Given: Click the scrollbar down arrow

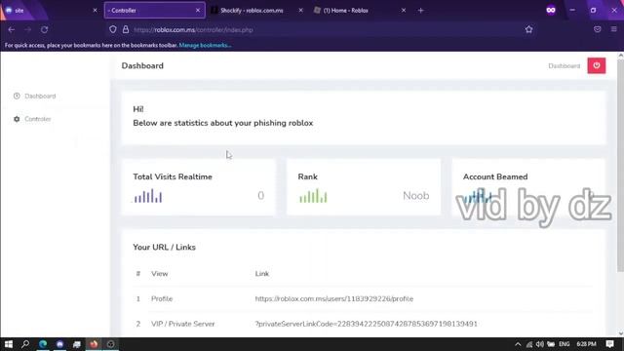Looking at the screenshot, I should point(620,333).
